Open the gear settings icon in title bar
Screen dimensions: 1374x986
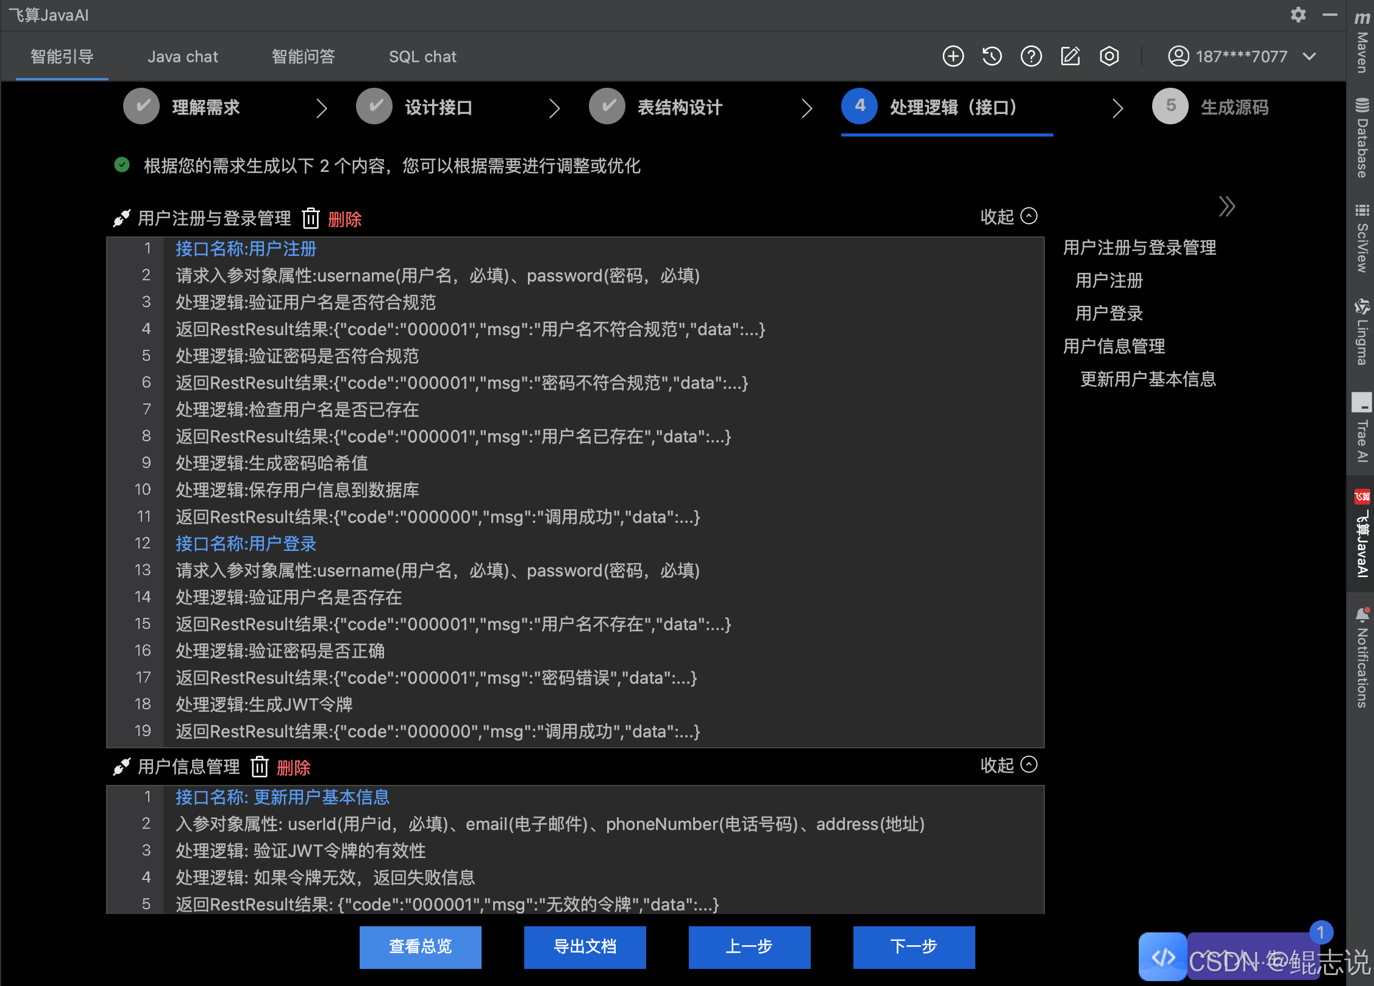click(x=1298, y=15)
